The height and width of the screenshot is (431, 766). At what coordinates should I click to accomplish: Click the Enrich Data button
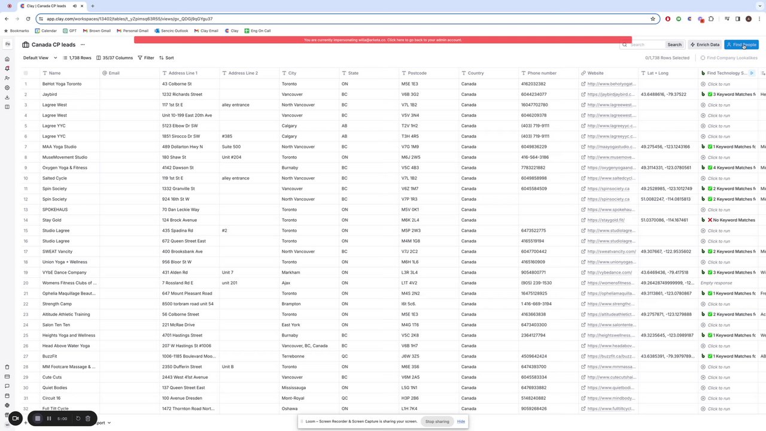[x=704, y=44]
